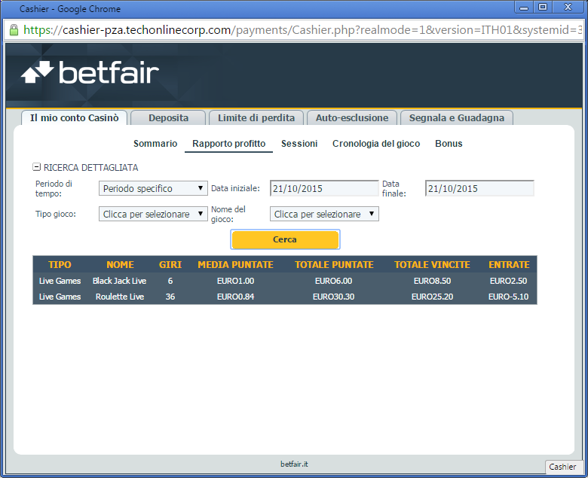
Task: Close the Cashier Chrome window
Action: click(x=568, y=7)
